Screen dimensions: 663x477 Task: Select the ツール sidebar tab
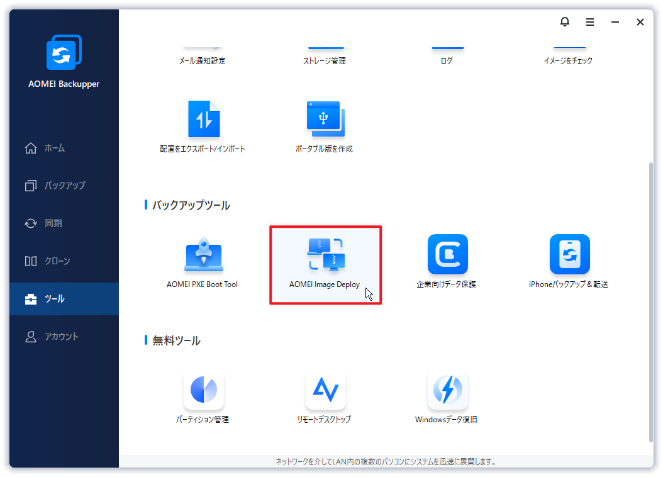(x=64, y=298)
